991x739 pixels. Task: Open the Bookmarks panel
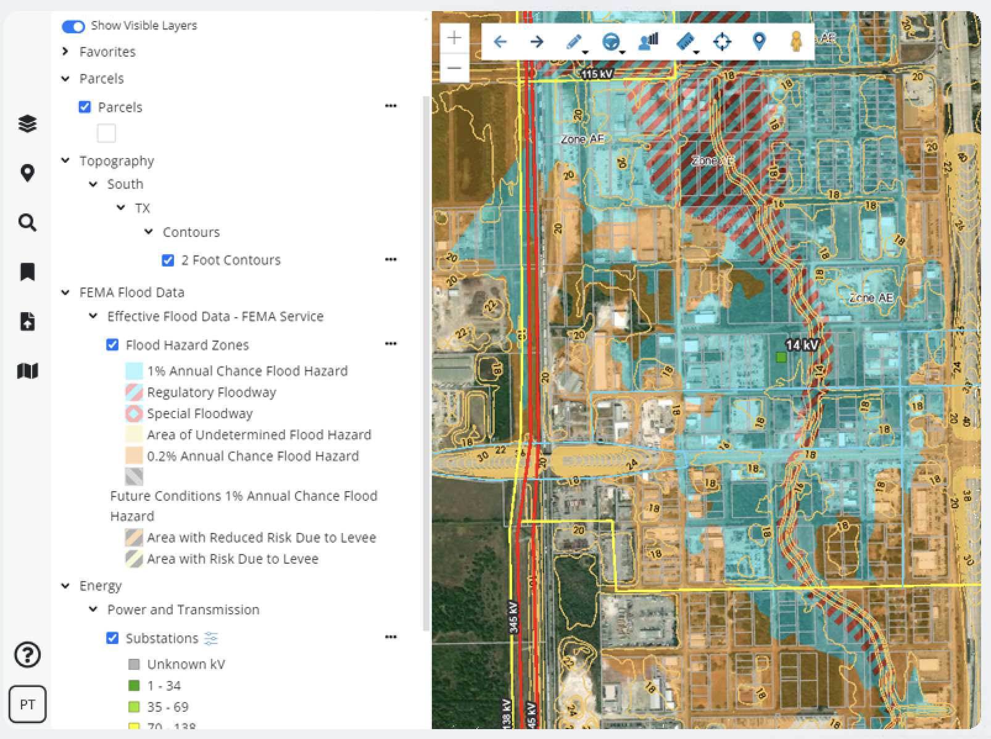click(x=27, y=271)
